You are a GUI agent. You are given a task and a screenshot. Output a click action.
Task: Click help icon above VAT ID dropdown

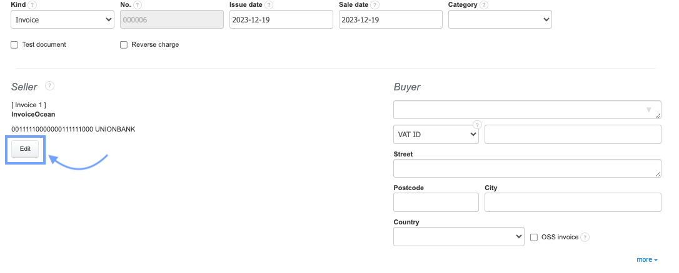point(477,124)
